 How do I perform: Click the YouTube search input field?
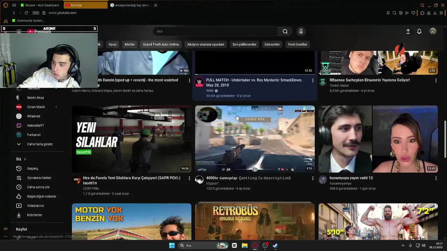tap(215, 31)
